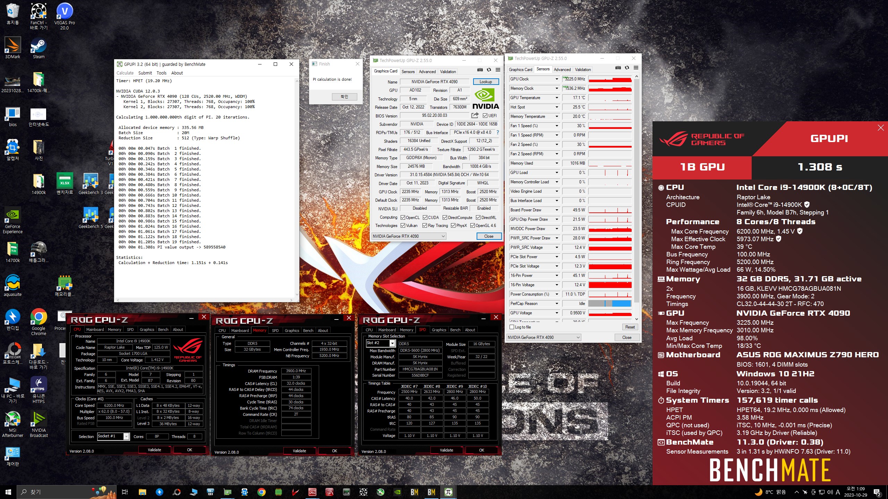The height and width of the screenshot is (499, 888).
Task: Expand GPU Temperature sensor dropdown arrow
Action: click(x=557, y=98)
